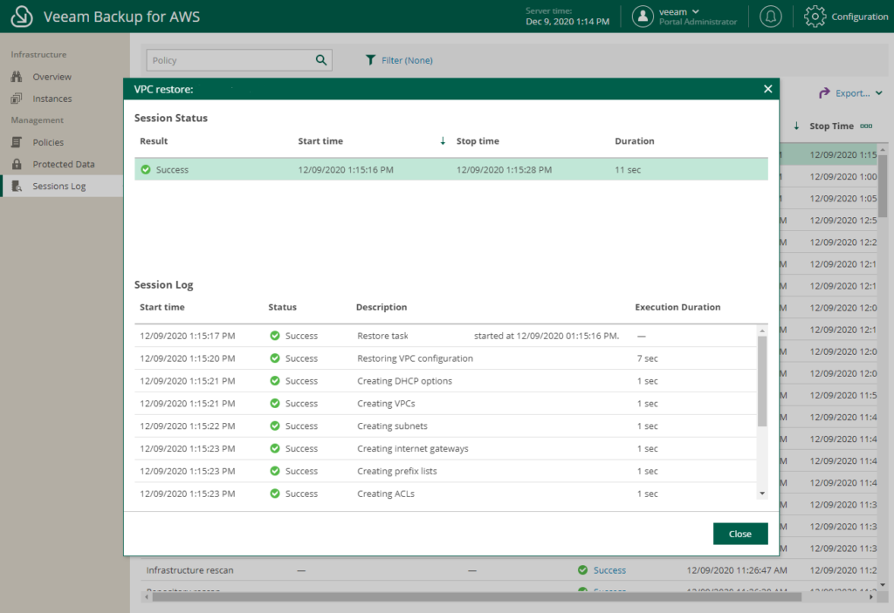Click the green Success check icon in Session Status
The width and height of the screenshot is (894, 613).
[146, 170]
